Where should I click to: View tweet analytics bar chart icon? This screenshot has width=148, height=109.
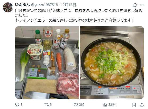(x=105, y=105)
